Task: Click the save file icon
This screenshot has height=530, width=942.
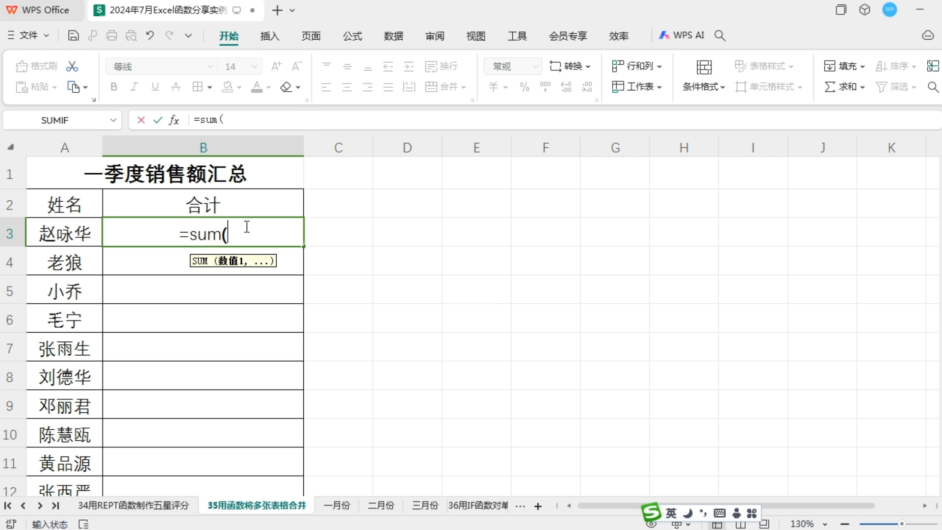Action: (x=73, y=35)
